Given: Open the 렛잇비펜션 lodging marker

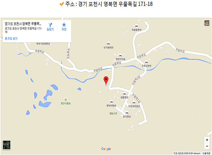Looking at the screenshot, I should pyautogui.click(x=111, y=102).
